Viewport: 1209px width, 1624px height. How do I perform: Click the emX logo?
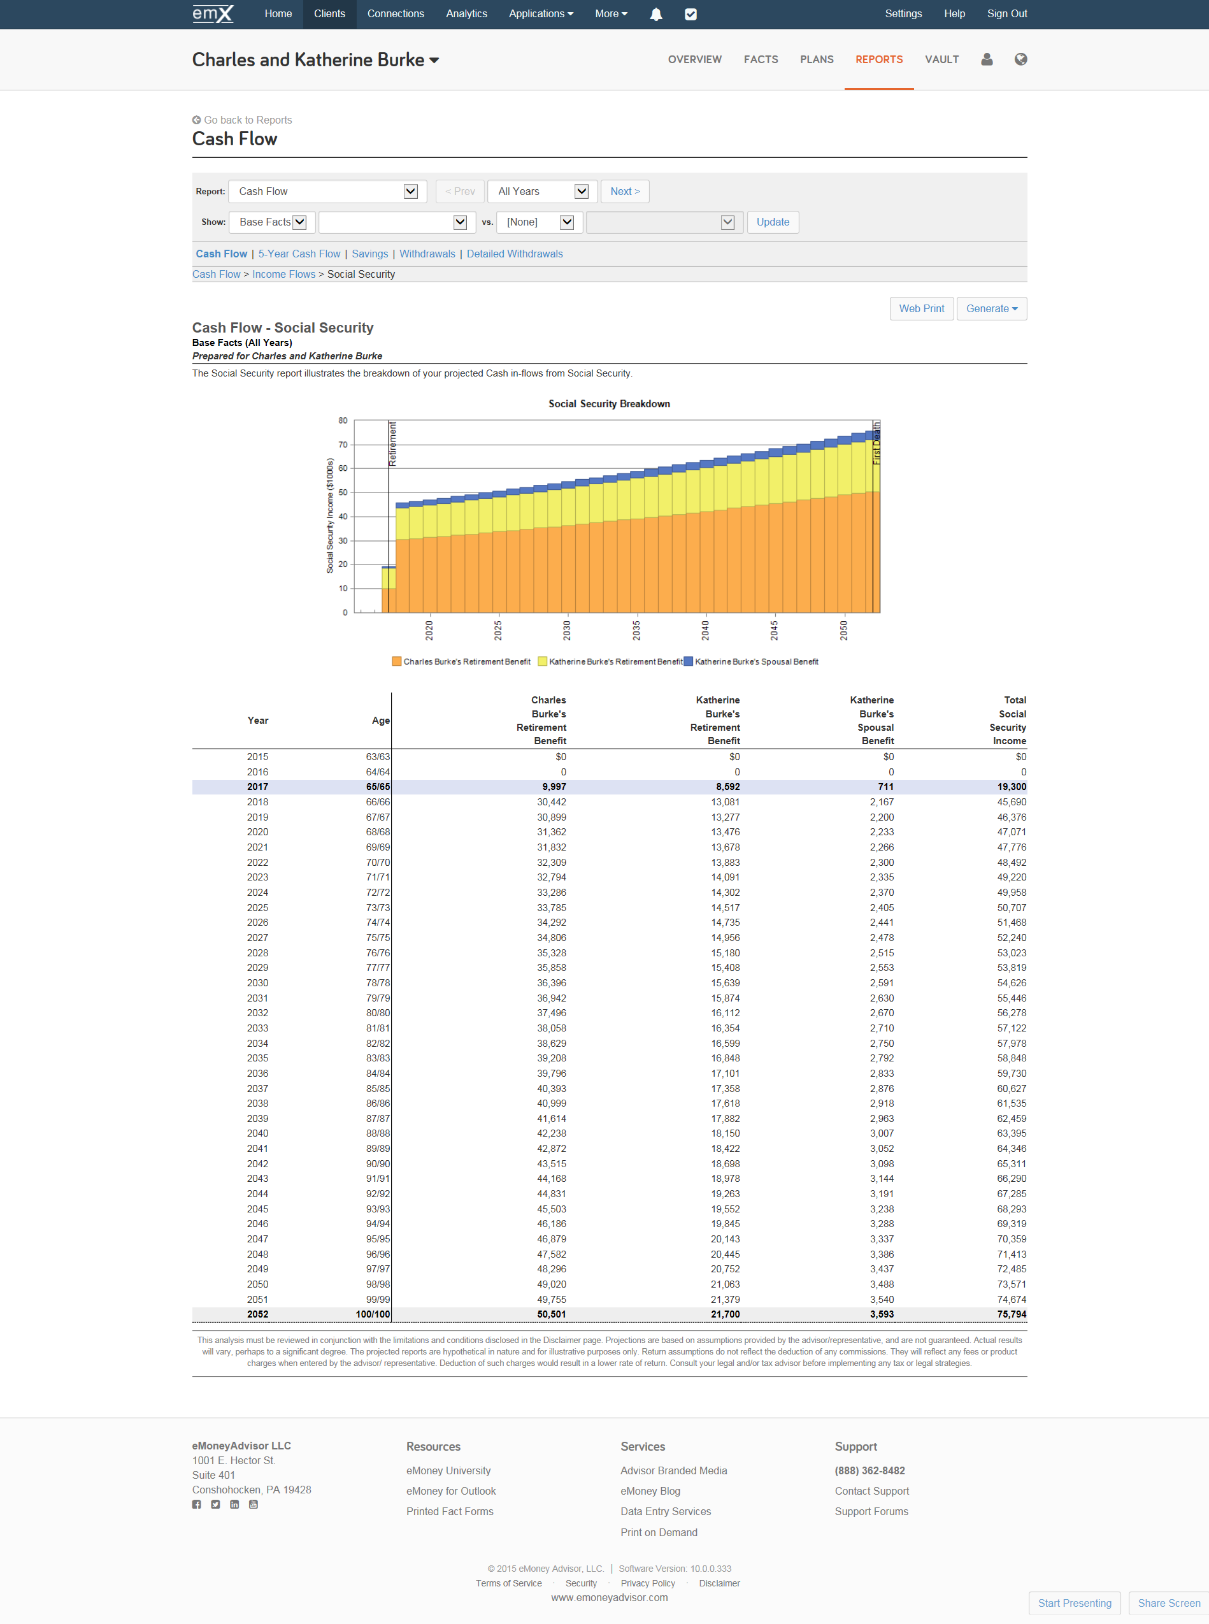pyautogui.click(x=213, y=14)
